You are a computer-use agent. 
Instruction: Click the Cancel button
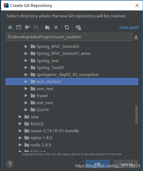click(x=126, y=164)
